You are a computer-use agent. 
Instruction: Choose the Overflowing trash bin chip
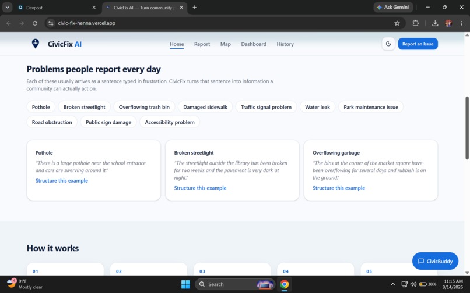click(144, 107)
